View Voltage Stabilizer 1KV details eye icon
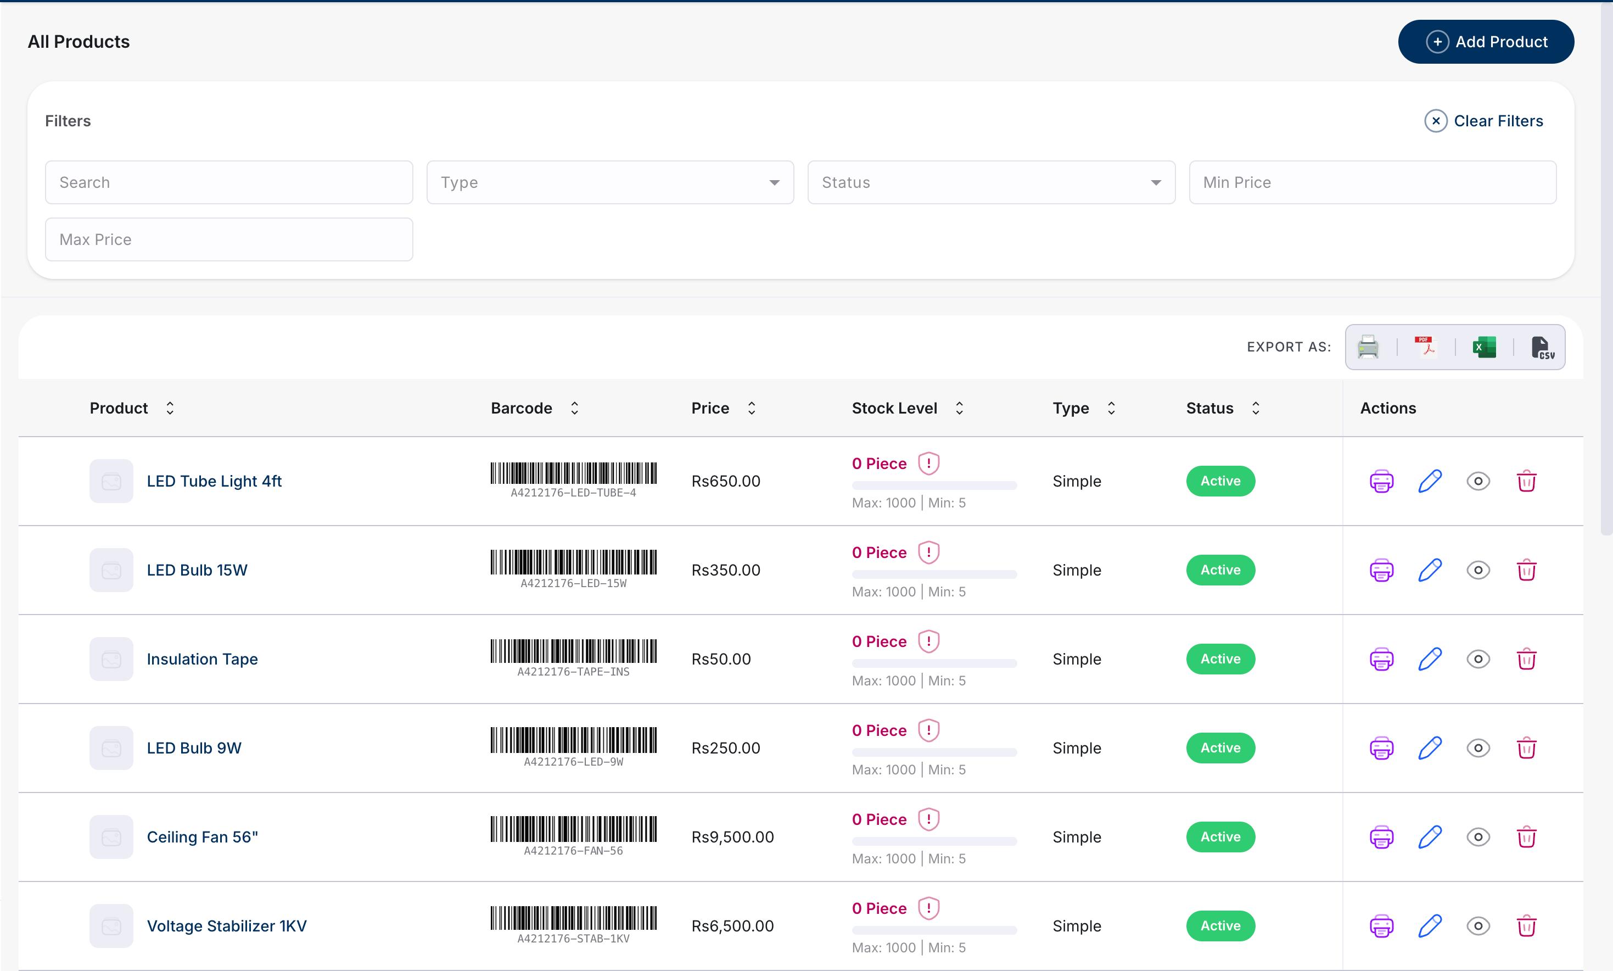This screenshot has height=971, width=1613. pyautogui.click(x=1477, y=927)
